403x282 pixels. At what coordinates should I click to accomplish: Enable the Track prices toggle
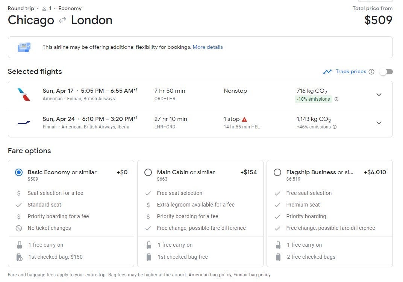pos(386,72)
